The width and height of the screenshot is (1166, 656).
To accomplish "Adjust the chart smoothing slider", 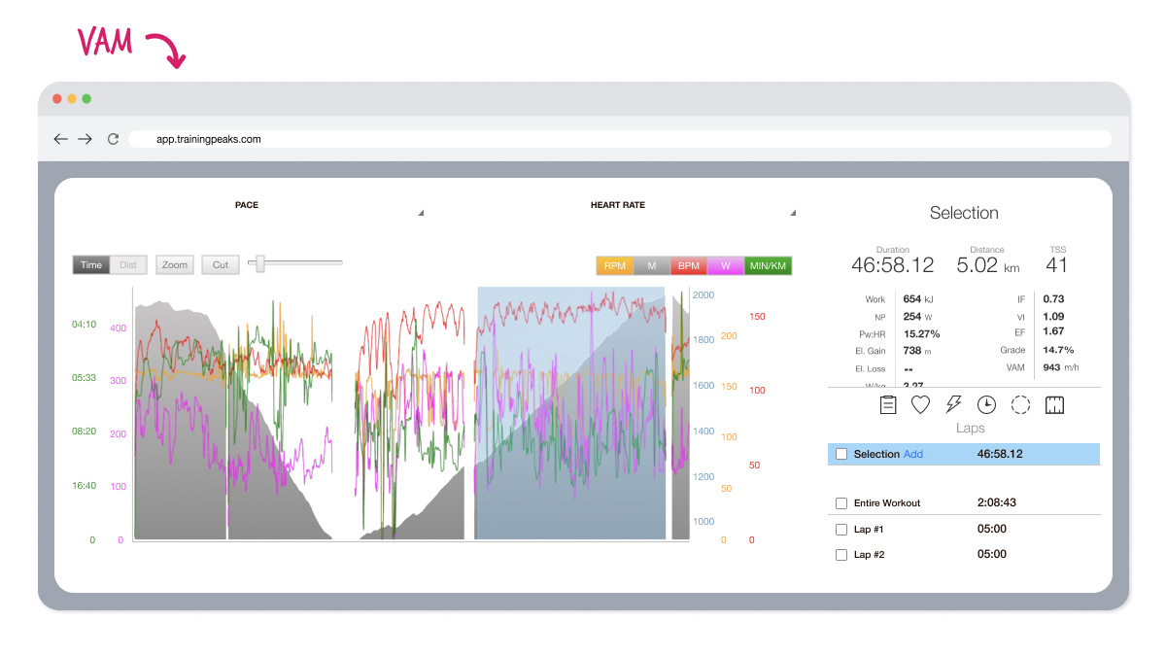I will tap(258, 261).
